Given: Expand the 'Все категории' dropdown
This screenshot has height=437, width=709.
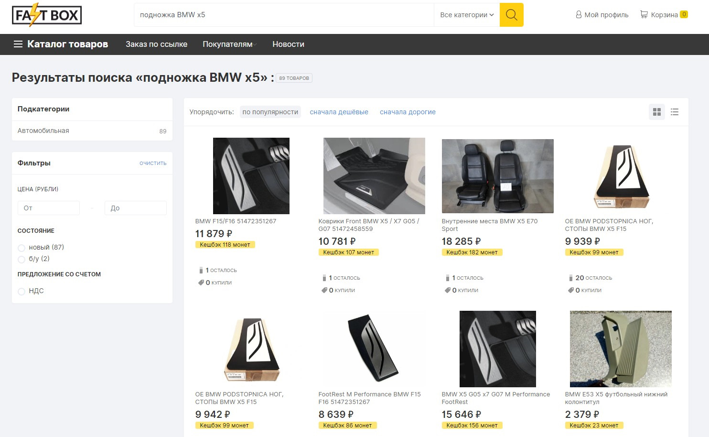Looking at the screenshot, I should click(x=466, y=15).
